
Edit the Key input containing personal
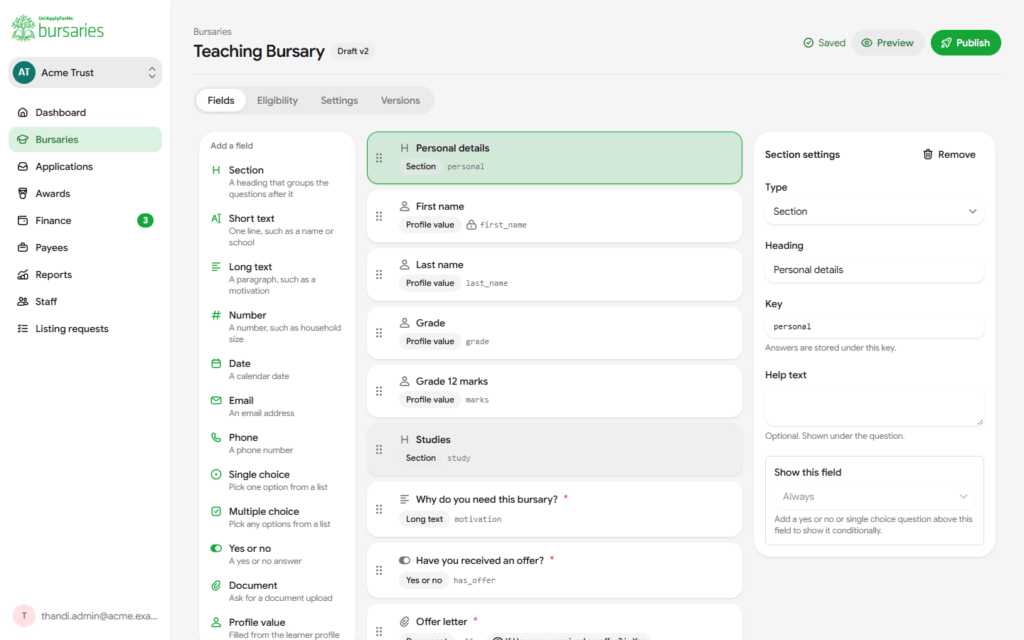[x=875, y=326]
